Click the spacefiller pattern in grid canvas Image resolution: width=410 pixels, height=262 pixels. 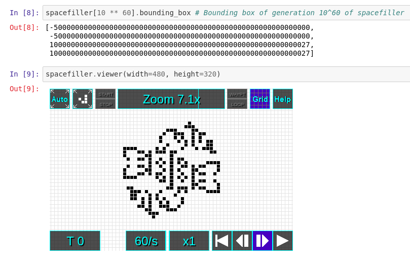(x=171, y=170)
